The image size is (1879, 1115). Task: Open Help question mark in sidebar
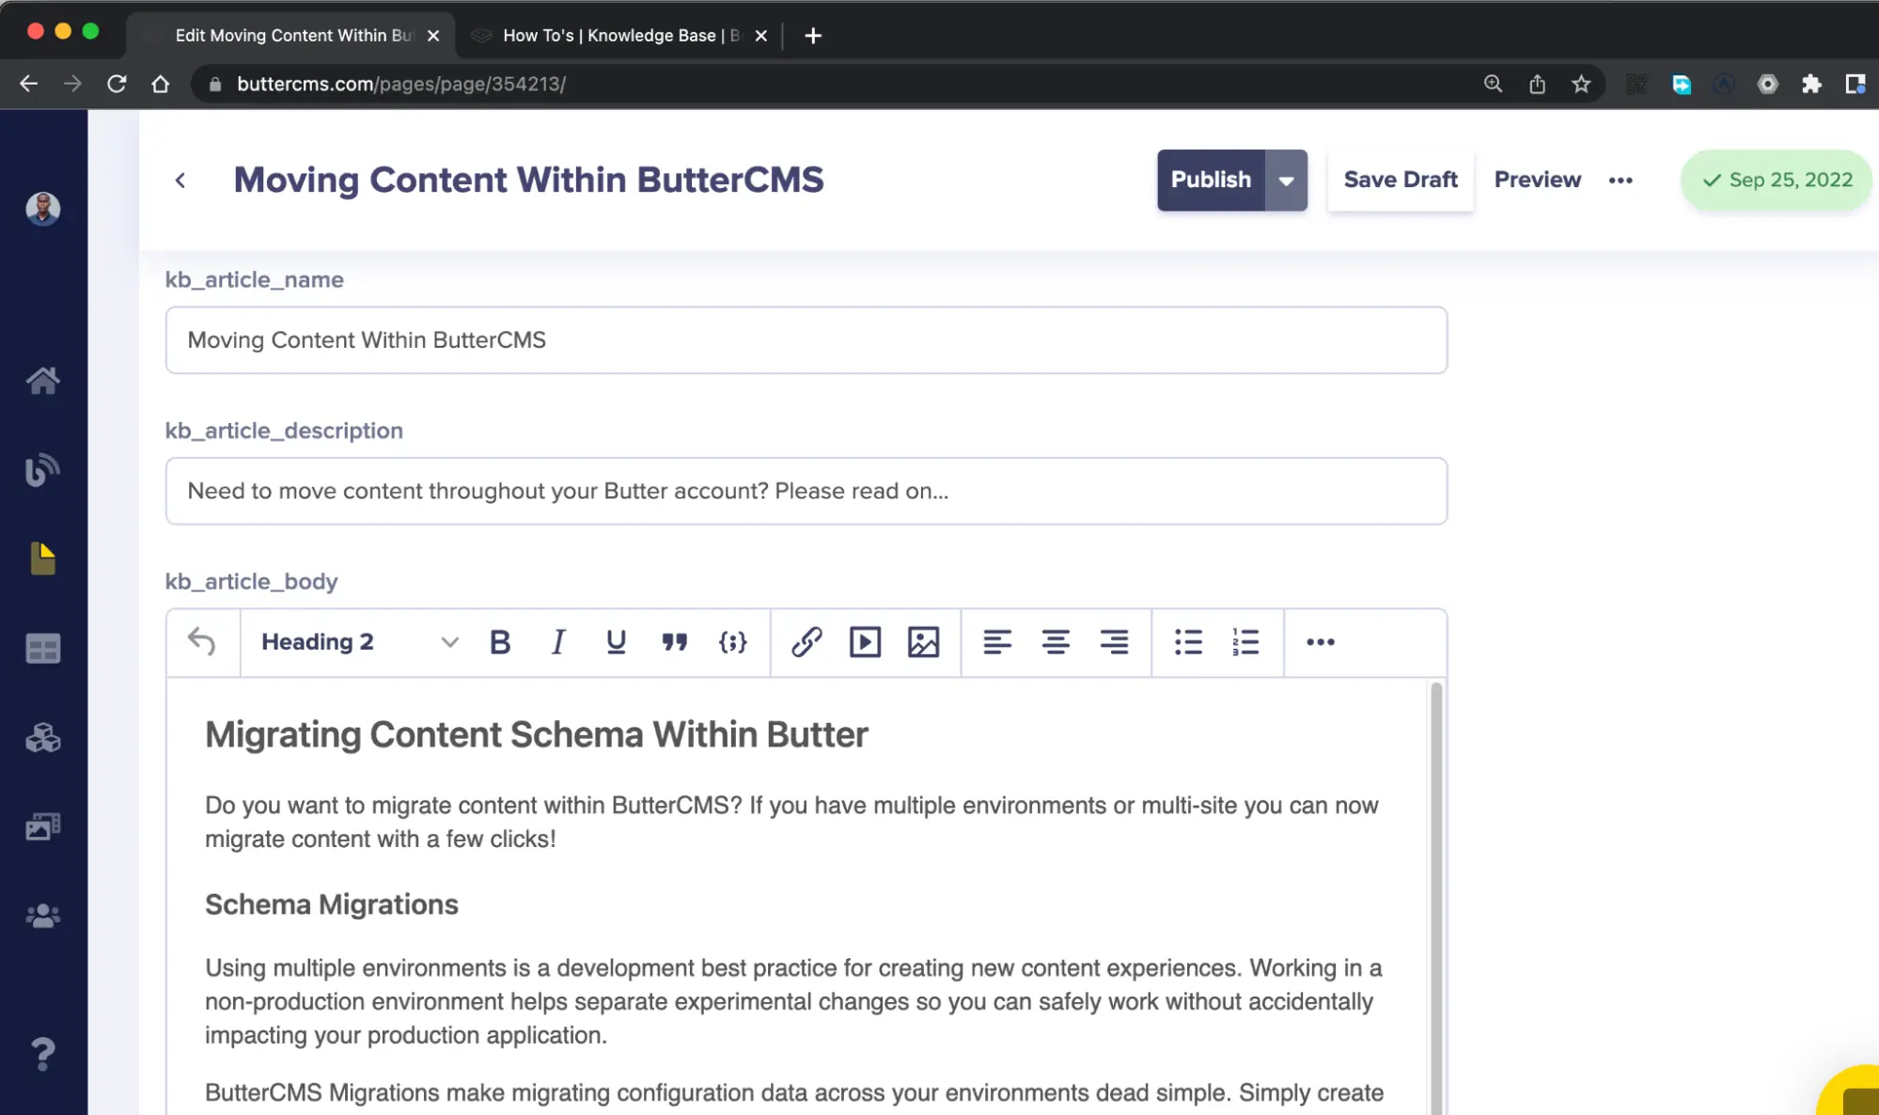point(42,1054)
